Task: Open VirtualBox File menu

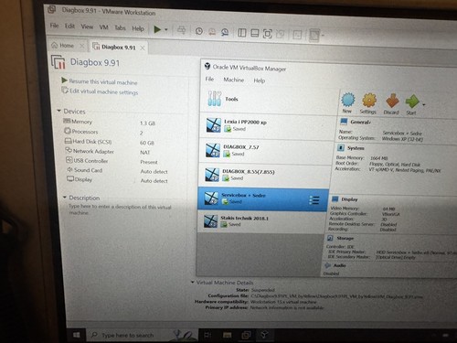Action: 209,79
